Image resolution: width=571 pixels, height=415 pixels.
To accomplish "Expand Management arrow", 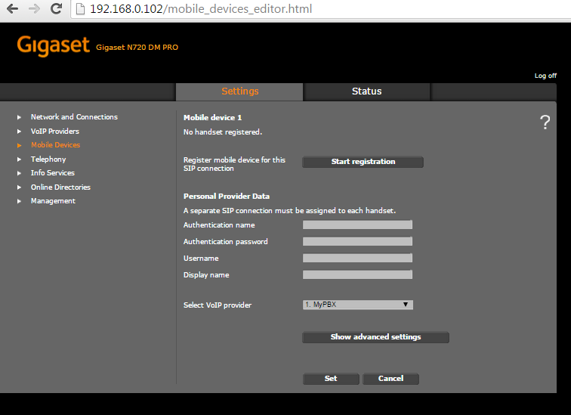I will 20,201.
